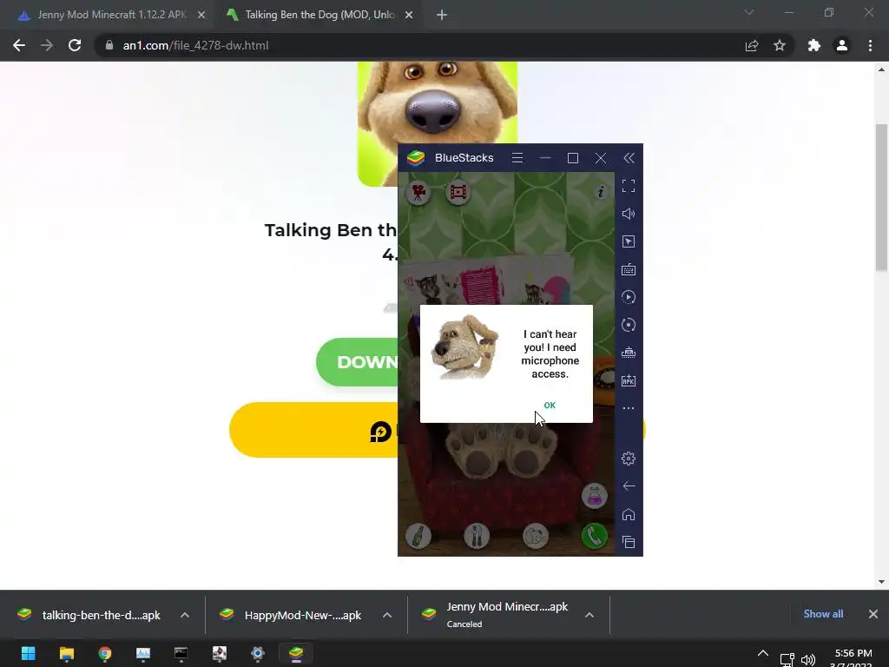
Task: Expand options for HappyMod apk download
Action: (387, 615)
